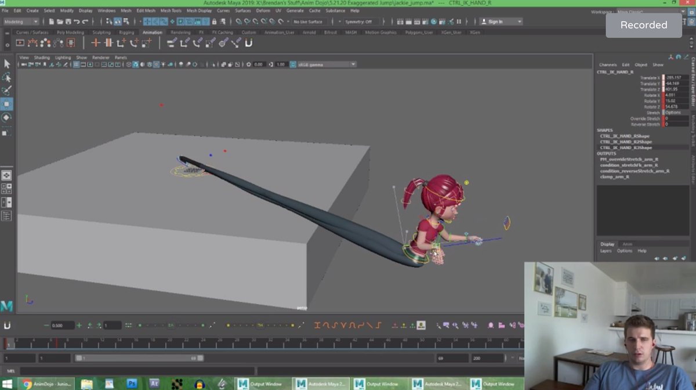This screenshot has height=390, width=696.
Task: Click the Redo arrow icon
Action: point(85,21)
